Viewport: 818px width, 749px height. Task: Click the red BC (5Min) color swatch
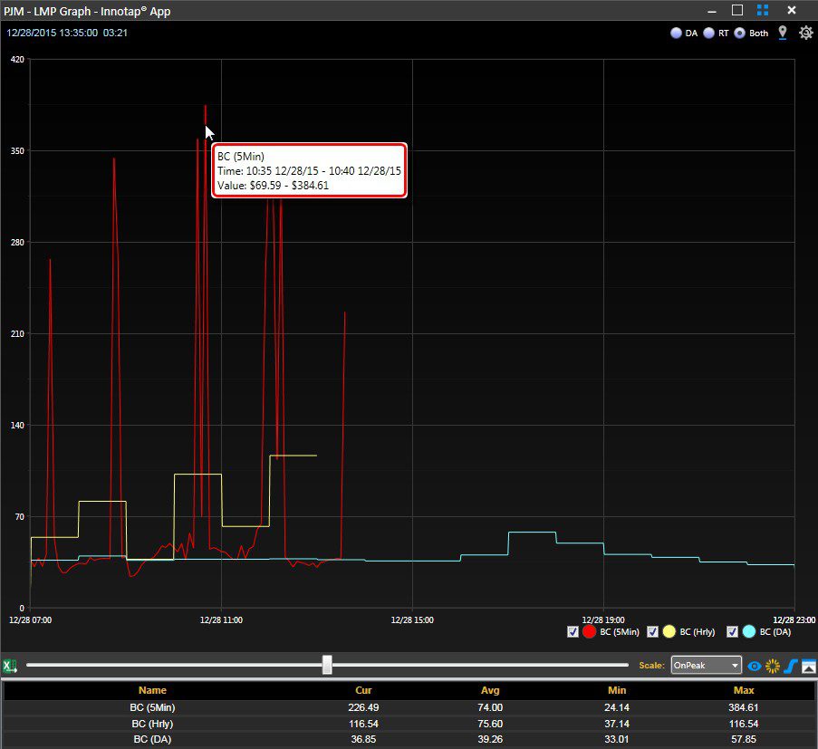click(590, 632)
